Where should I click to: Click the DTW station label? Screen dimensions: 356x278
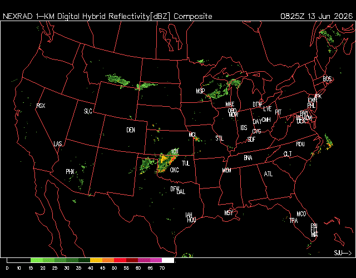257,105
